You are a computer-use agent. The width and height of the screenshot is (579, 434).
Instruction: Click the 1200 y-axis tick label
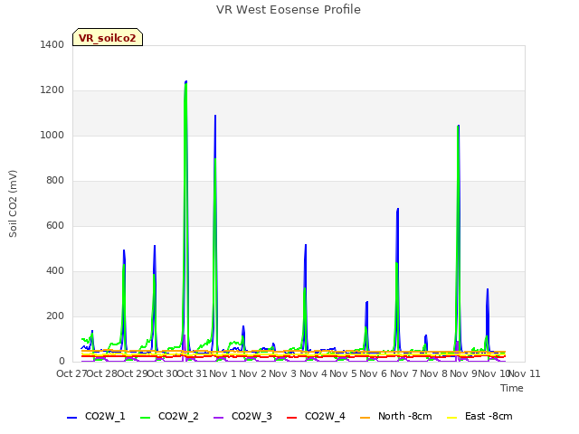[52, 90]
